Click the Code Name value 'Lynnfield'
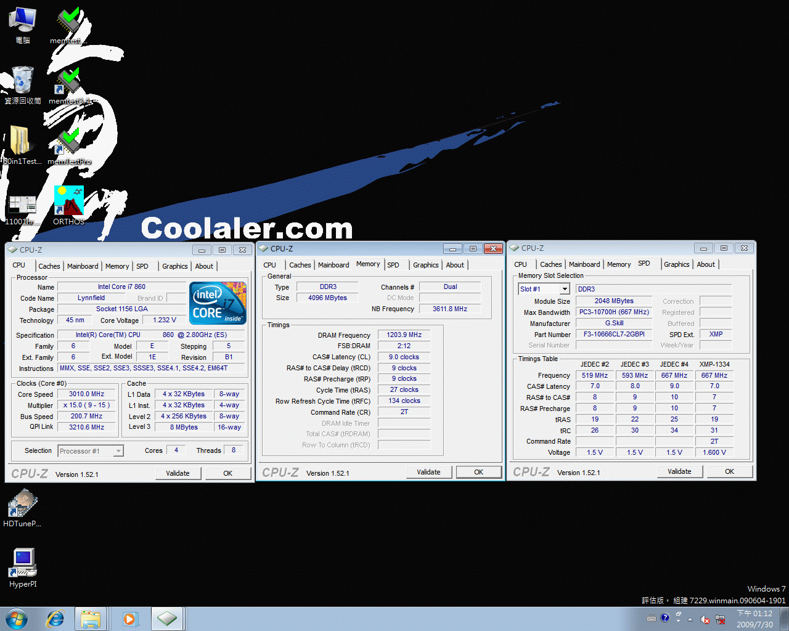 [91, 298]
